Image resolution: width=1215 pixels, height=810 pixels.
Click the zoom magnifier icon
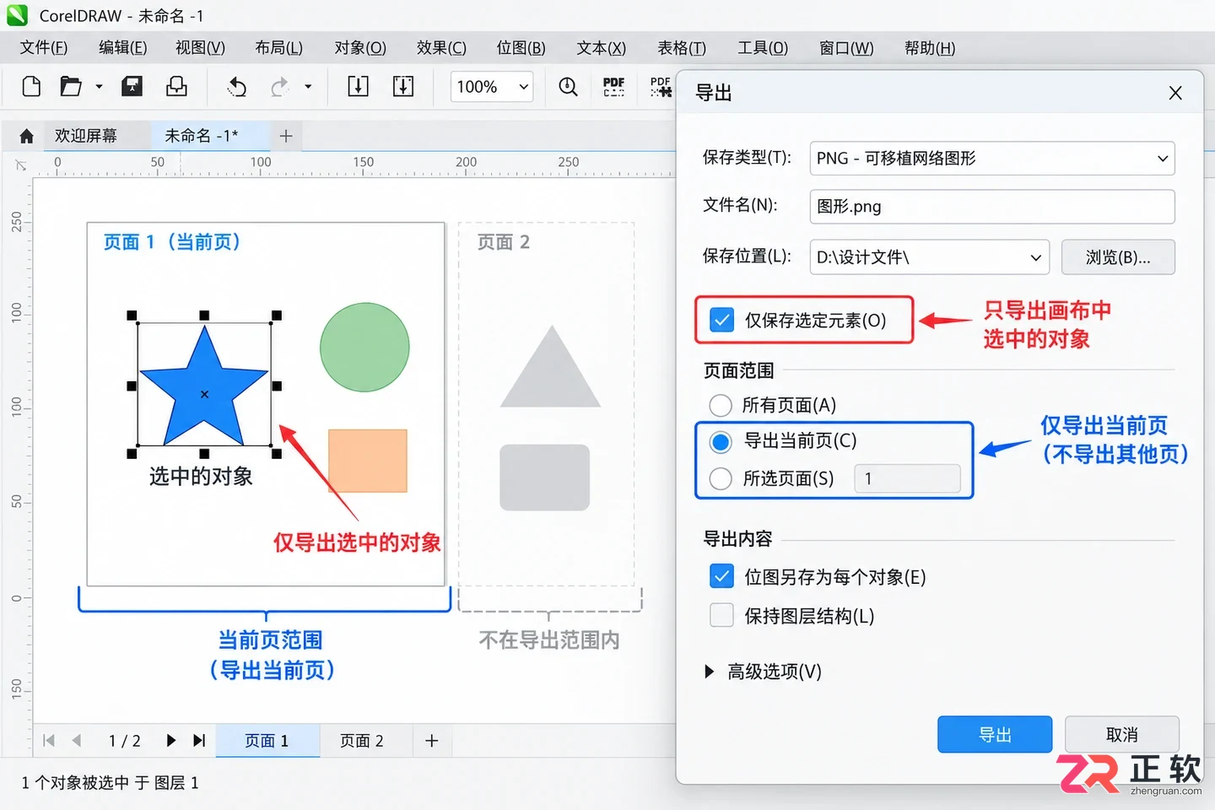tap(569, 86)
